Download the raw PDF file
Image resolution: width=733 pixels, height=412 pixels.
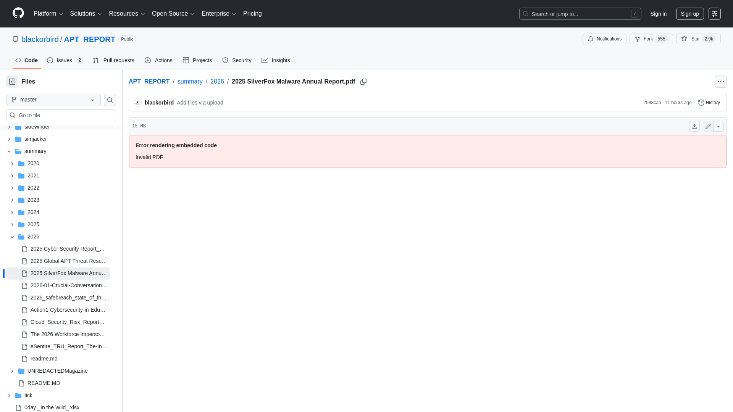pos(694,126)
